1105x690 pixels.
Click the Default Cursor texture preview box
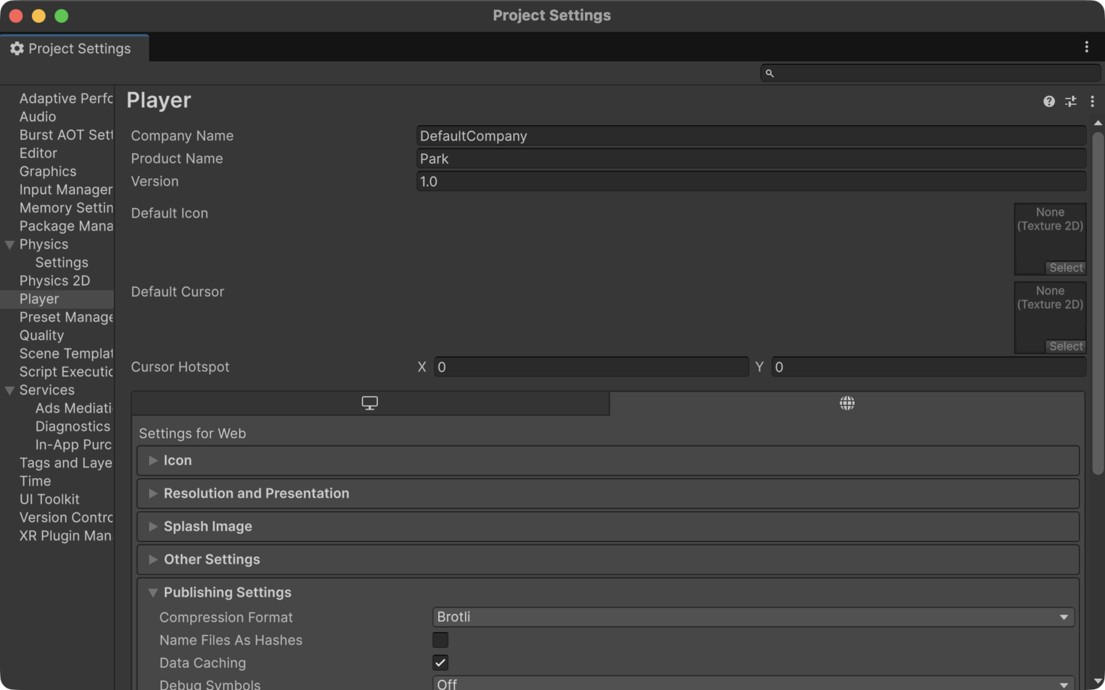coord(1050,318)
